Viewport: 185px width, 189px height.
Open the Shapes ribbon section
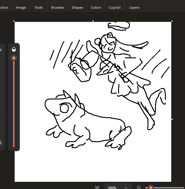(77, 8)
